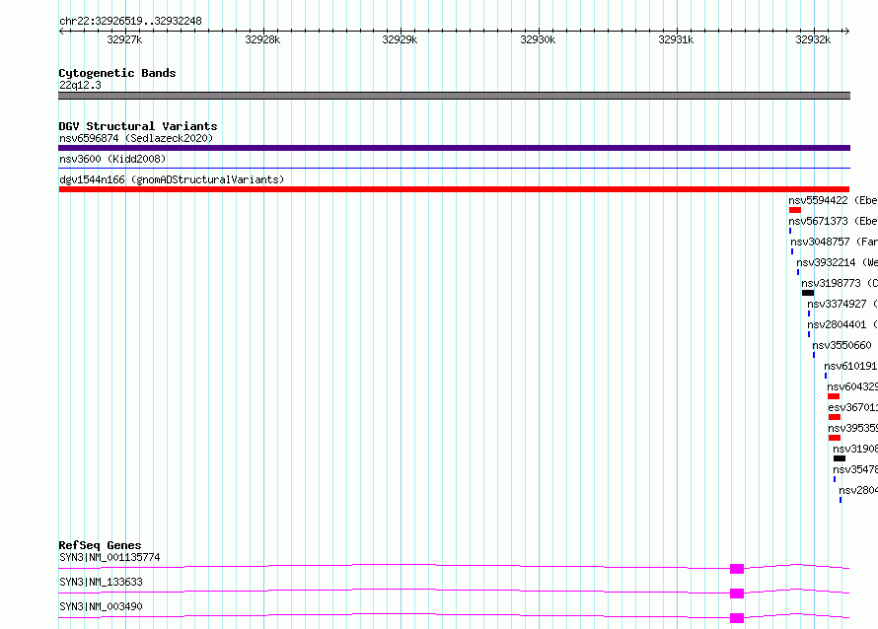Viewport: 878px width, 629px height.
Task: Click the gray 22q12.3 cytogenetic band bar
Action: pyautogui.click(x=454, y=96)
